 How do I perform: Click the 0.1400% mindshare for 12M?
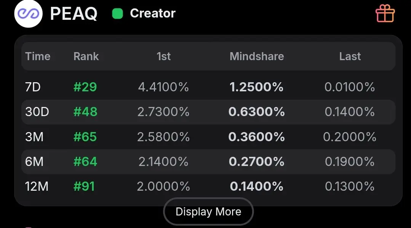[256, 187]
